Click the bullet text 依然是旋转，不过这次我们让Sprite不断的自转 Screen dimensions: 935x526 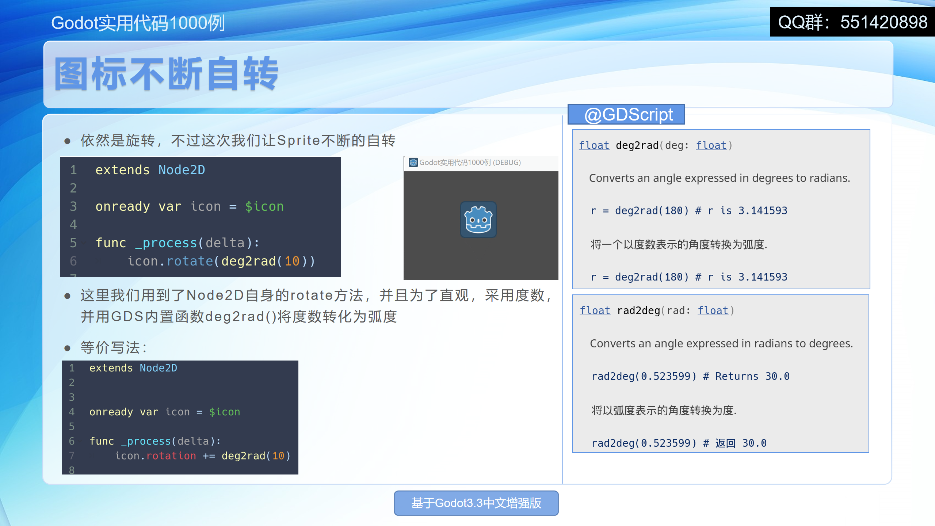click(238, 140)
